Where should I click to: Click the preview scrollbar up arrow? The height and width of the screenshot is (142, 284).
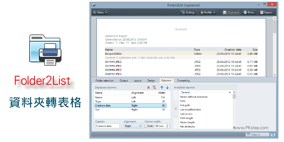(x=274, y=18)
